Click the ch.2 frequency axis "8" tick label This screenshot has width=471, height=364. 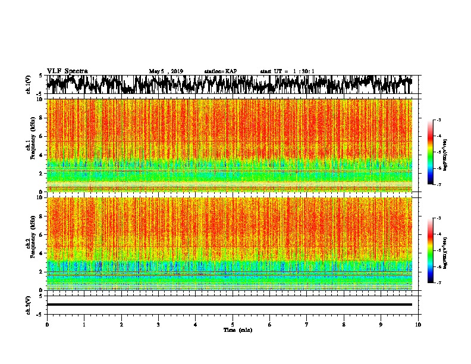[x=42, y=216]
